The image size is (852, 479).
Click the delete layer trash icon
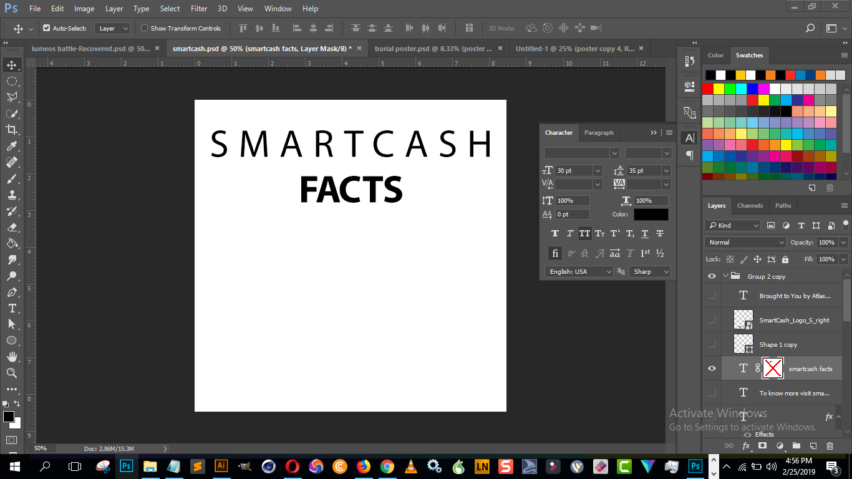coord(830,446)
